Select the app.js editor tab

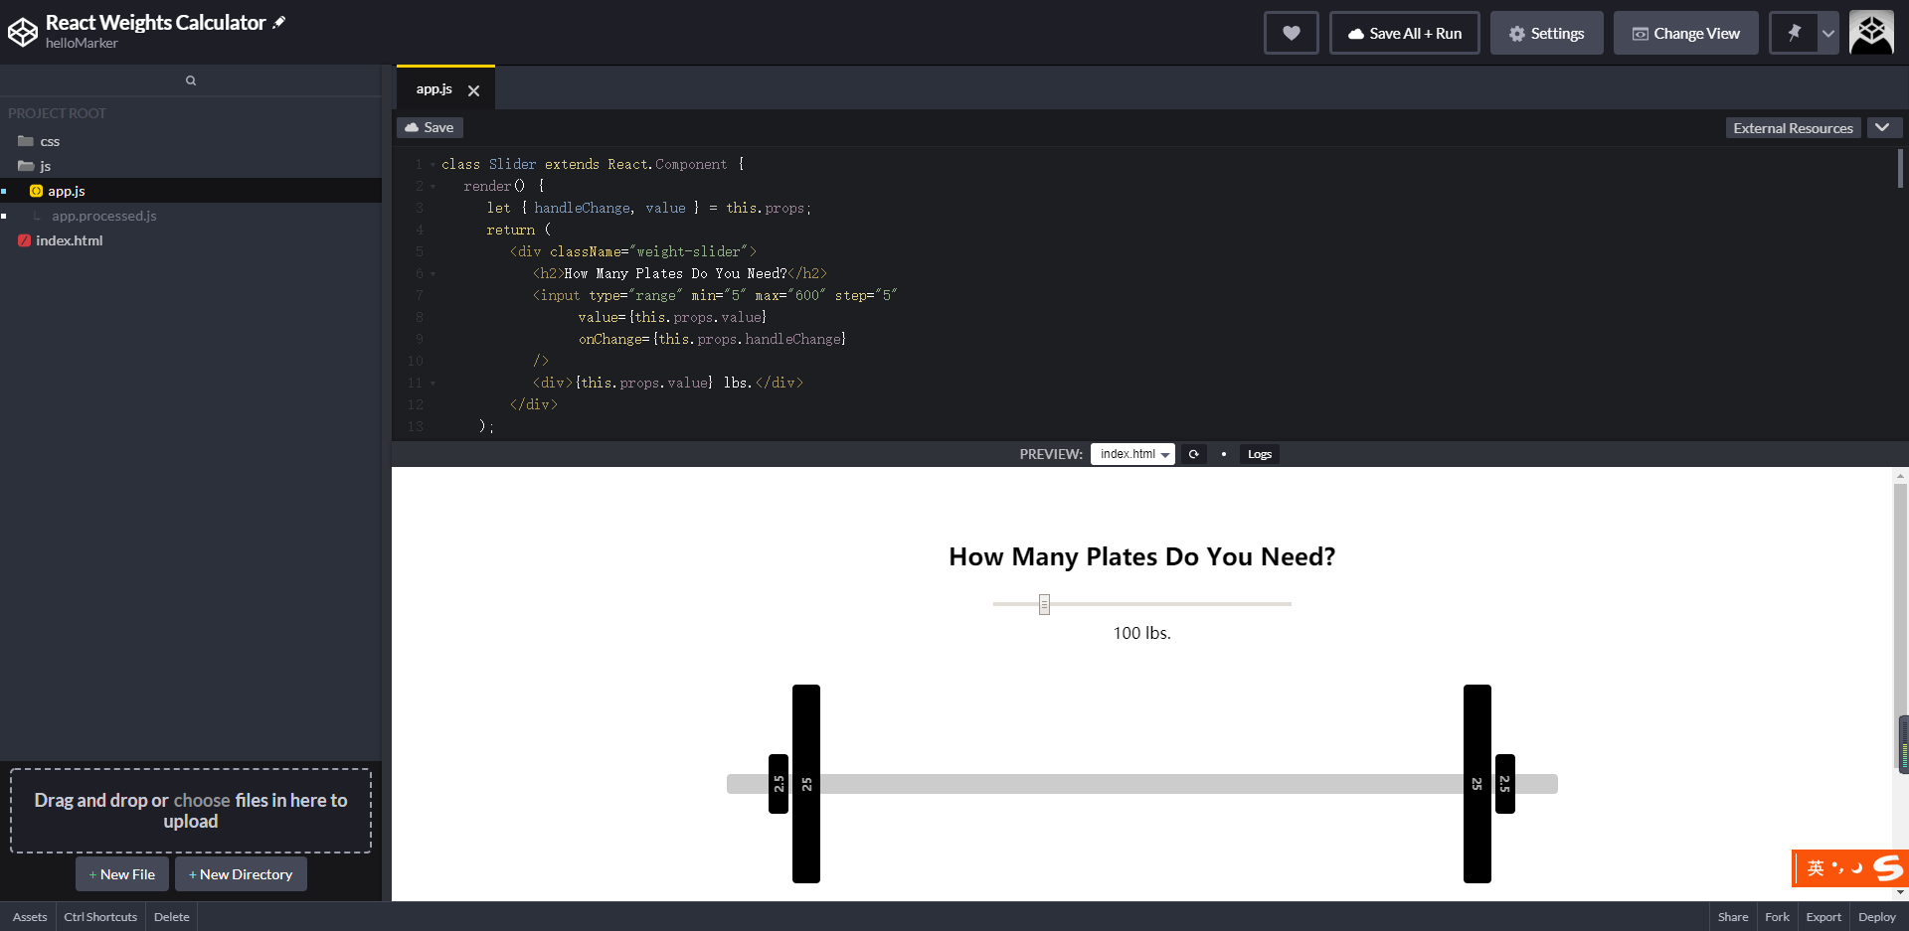(434, 89)
